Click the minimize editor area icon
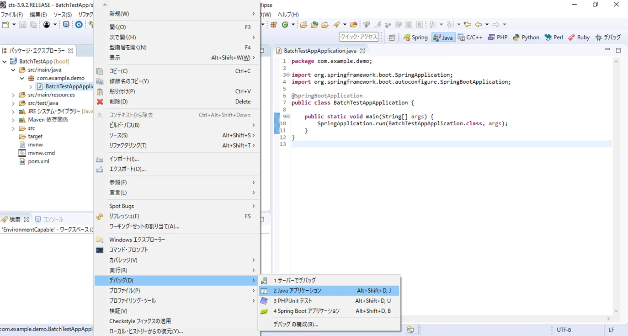The image size is (628, 336). [x=608, y=49]
